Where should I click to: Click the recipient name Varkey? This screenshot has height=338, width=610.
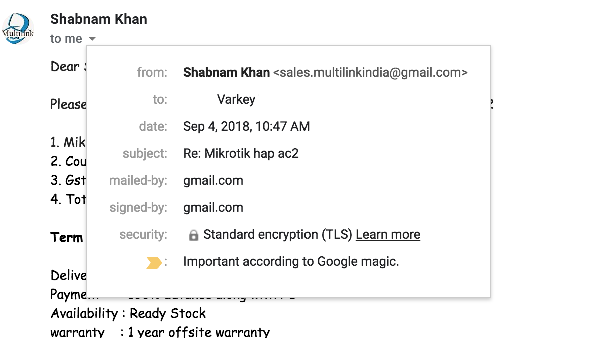(x=236, y=100)
